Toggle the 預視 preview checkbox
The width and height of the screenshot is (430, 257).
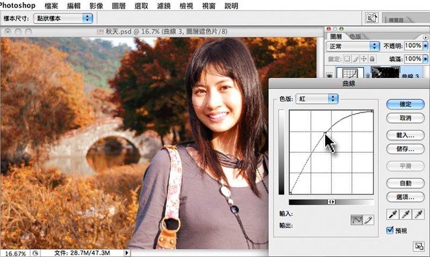(x=390, y=230)
